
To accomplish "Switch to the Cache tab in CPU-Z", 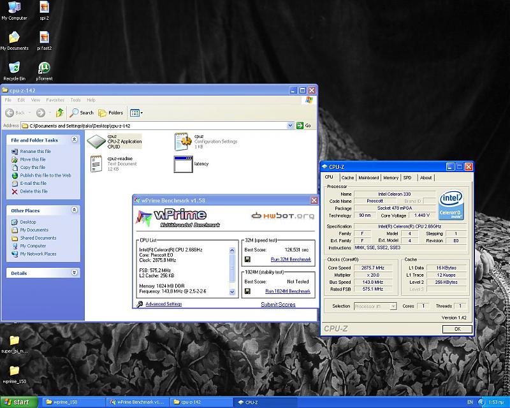I will click(347, 178).
